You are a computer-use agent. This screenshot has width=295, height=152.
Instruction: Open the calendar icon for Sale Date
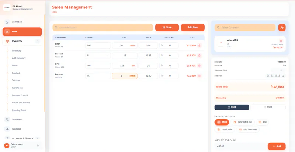(283, 75)
